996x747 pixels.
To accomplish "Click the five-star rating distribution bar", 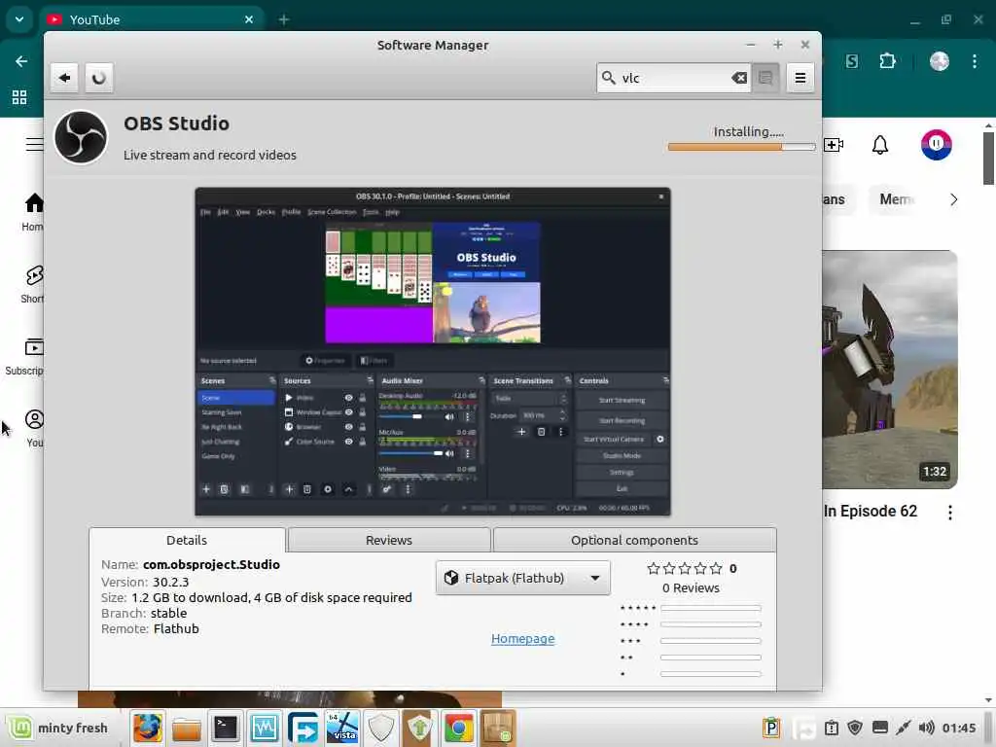I will [x=711, y=608].
